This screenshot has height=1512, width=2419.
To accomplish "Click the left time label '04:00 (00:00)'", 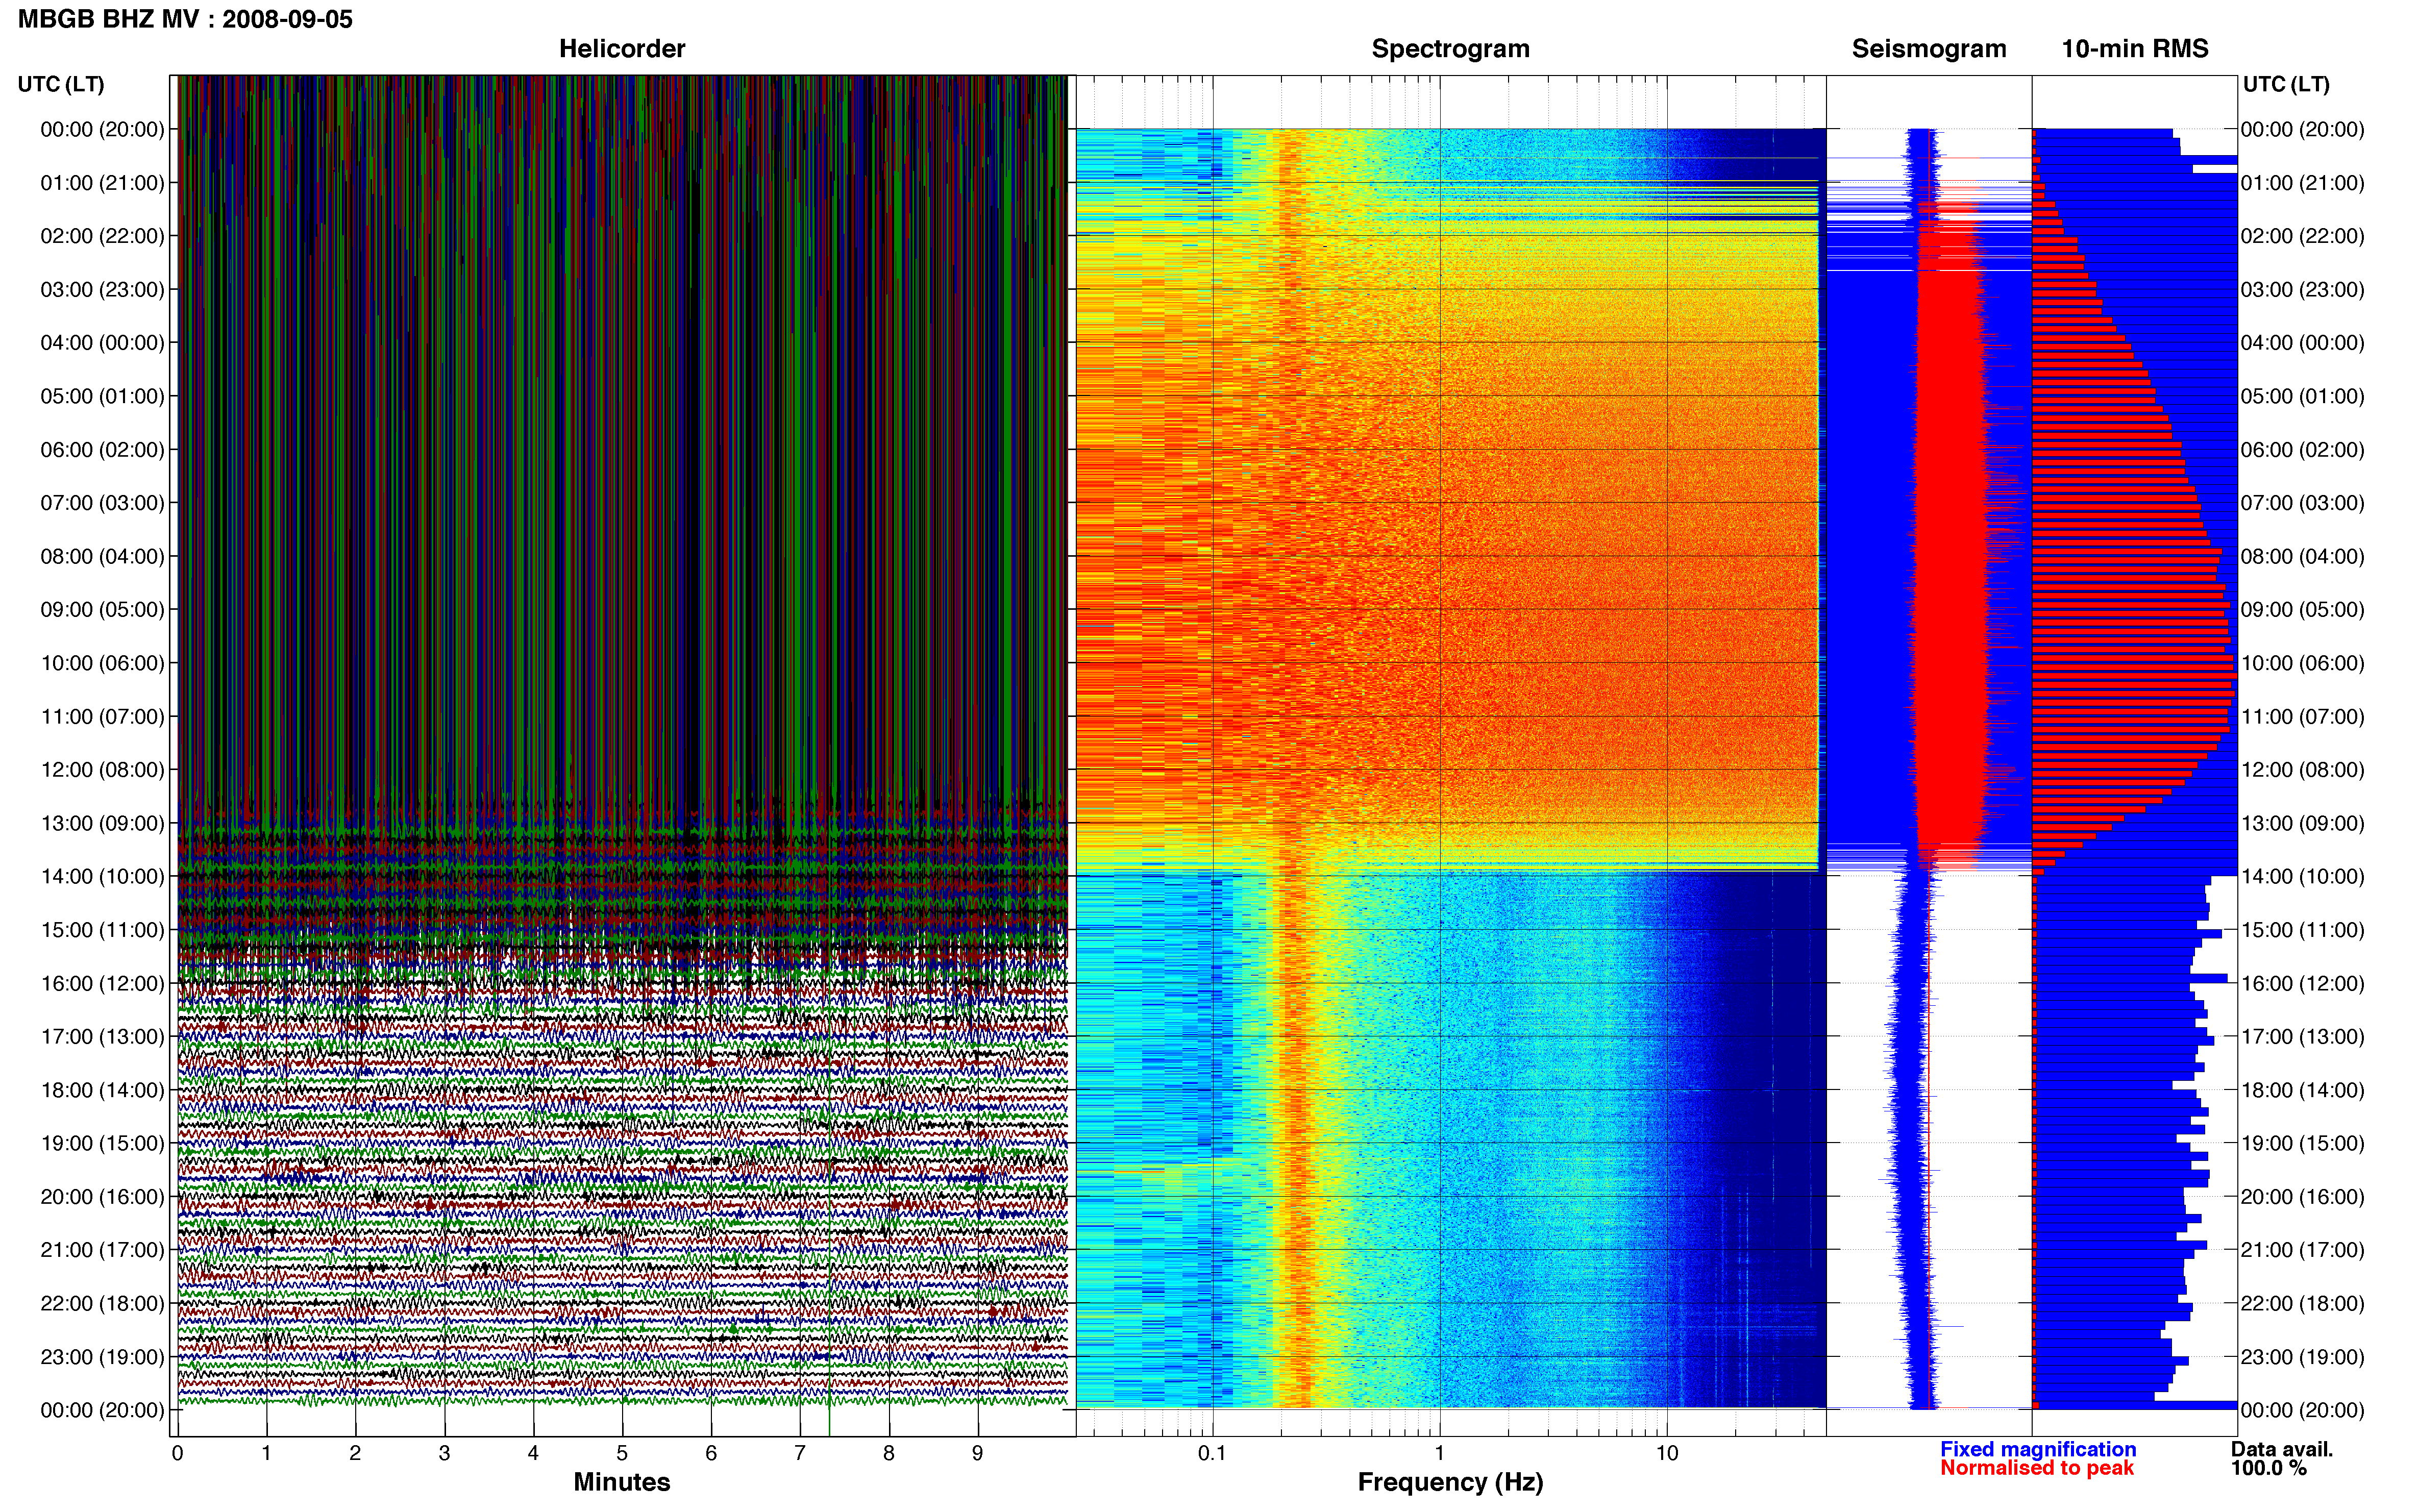I will [x=102, y=343].
